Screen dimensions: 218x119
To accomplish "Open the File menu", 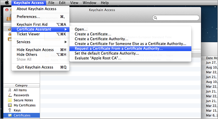I will click(51, 2).
